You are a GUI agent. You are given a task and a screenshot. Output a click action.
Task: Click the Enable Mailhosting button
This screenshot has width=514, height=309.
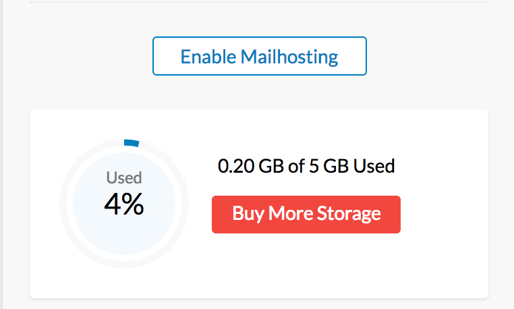pyautogui.click(x=259, y=56)
